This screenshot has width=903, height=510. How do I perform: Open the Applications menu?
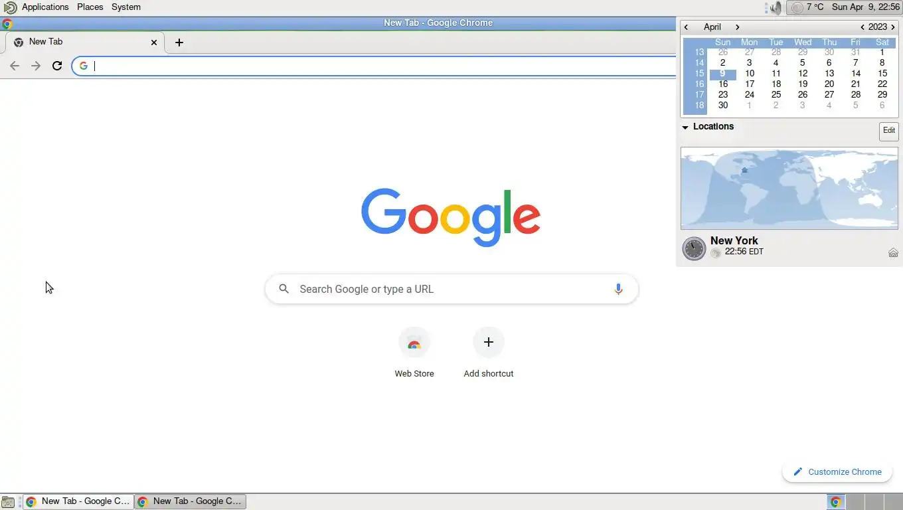[45, 7]
